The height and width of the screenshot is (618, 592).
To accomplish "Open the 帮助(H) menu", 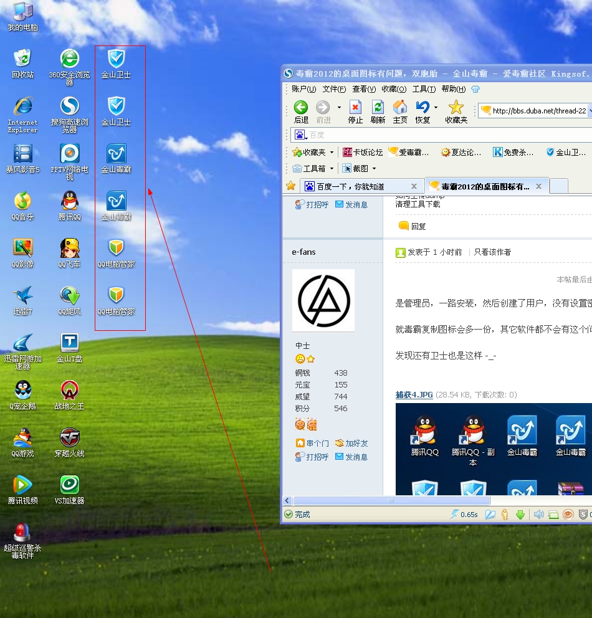I will pos(453,89).
